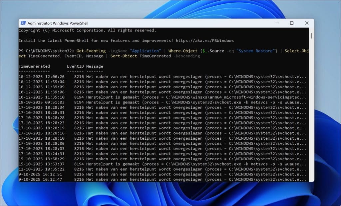Click the vertical scrollbar thumb of the console
The width and height of the screenshot is (341, 206).
pyautogui.click(x=312, y=35)
